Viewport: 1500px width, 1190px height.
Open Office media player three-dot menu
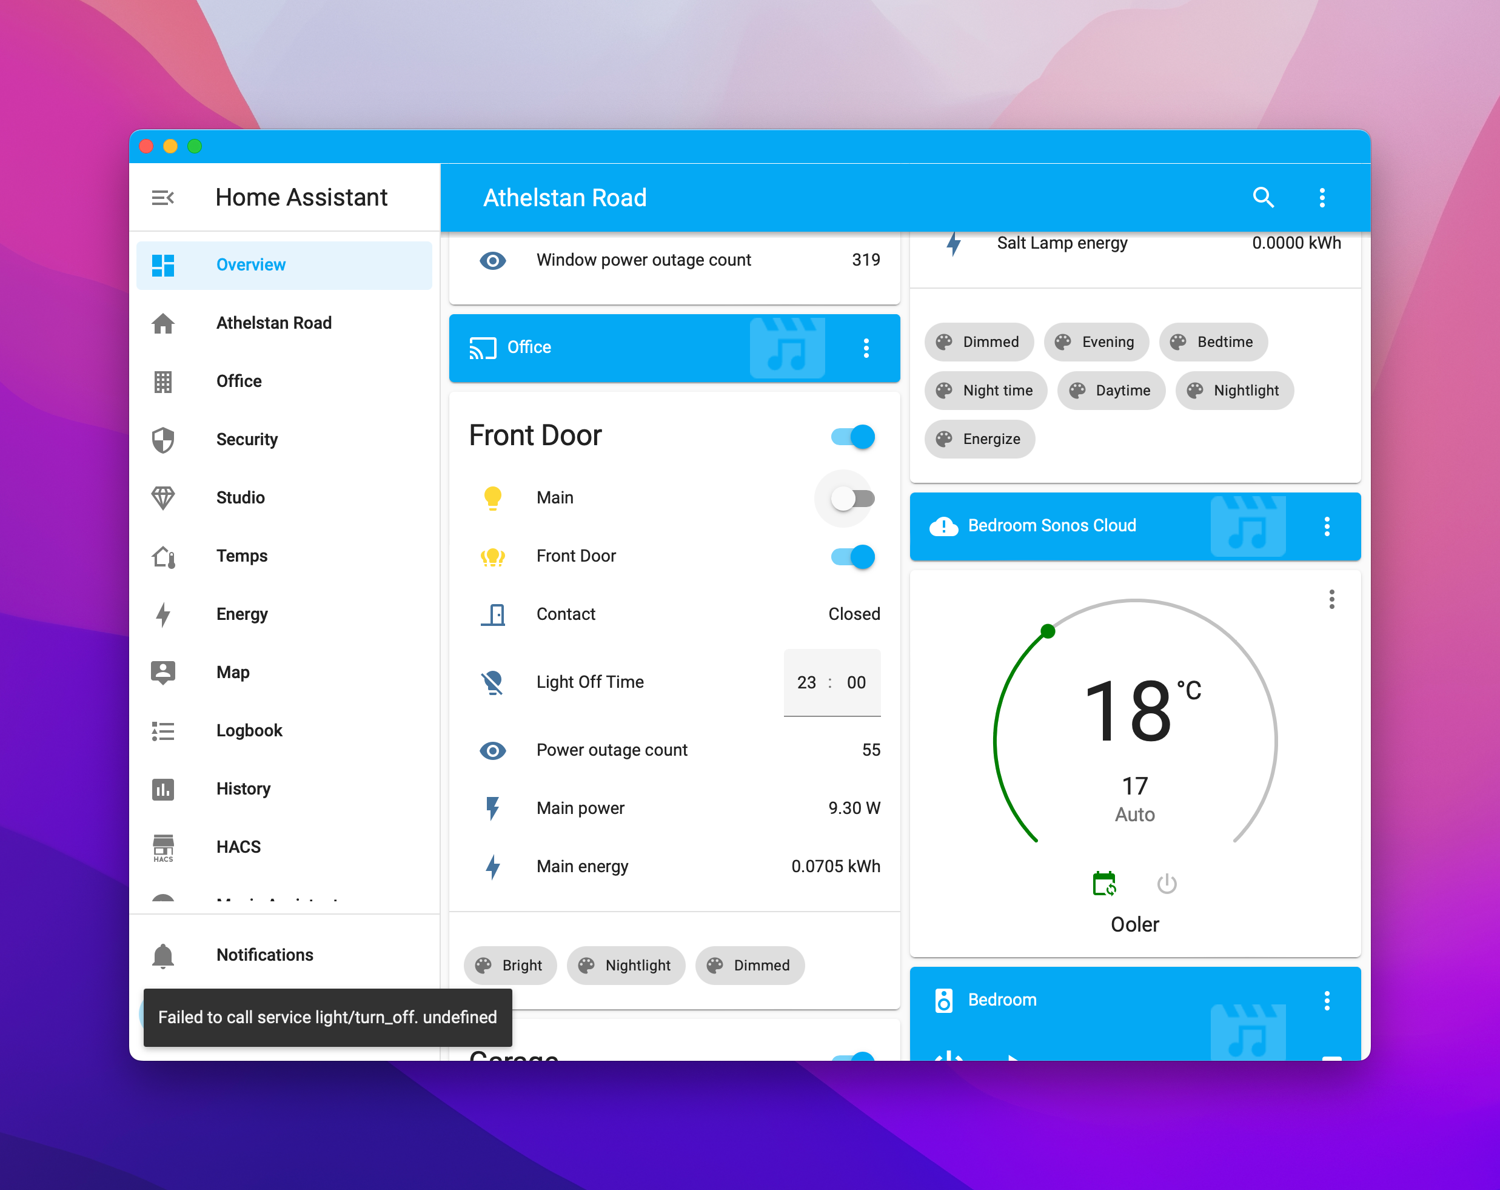(866, 348)
